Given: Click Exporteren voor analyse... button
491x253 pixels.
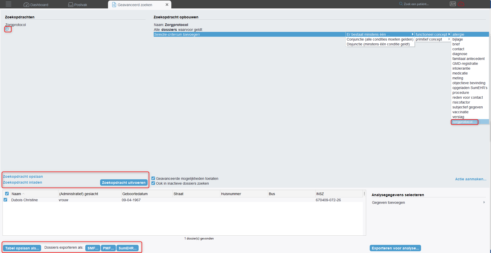Looking at the screenshot, I should coord(395,248).
